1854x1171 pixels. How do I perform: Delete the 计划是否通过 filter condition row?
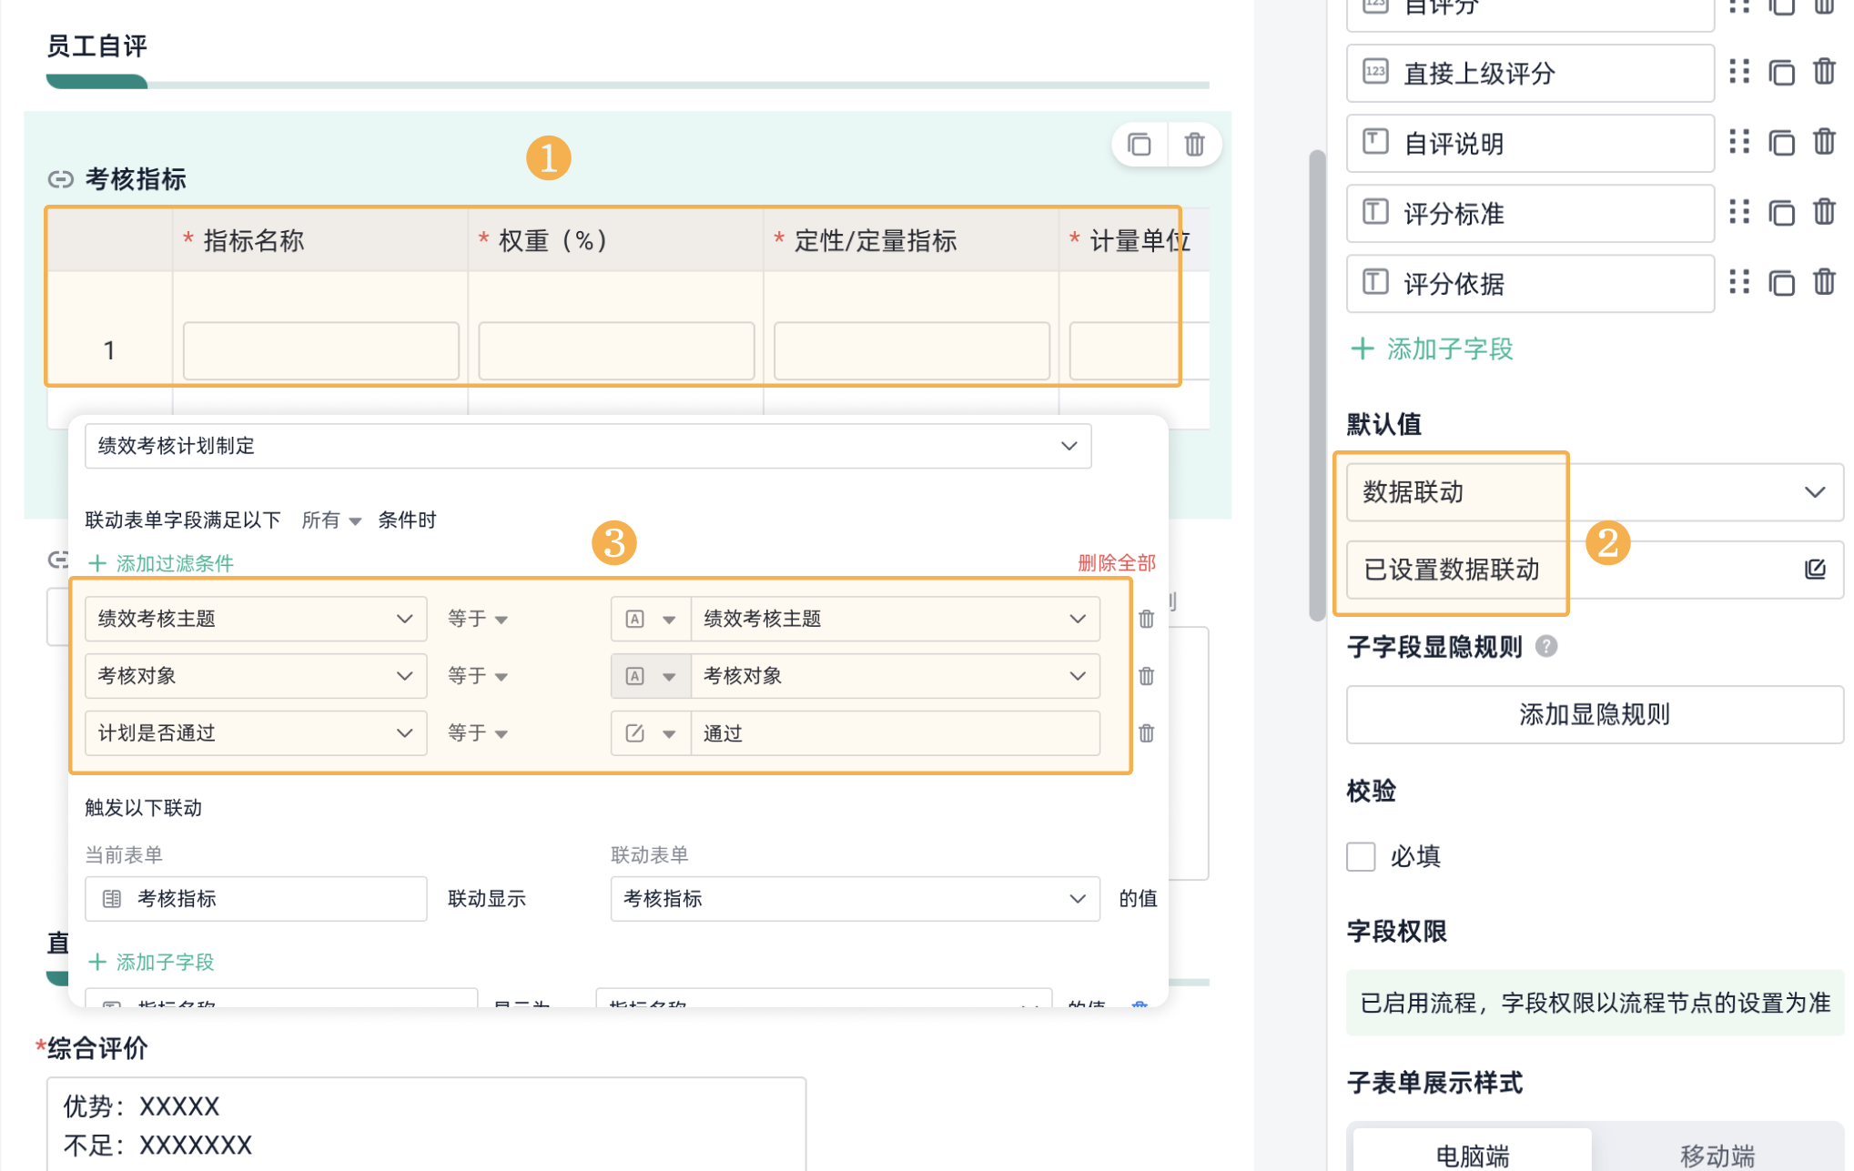1146,733
